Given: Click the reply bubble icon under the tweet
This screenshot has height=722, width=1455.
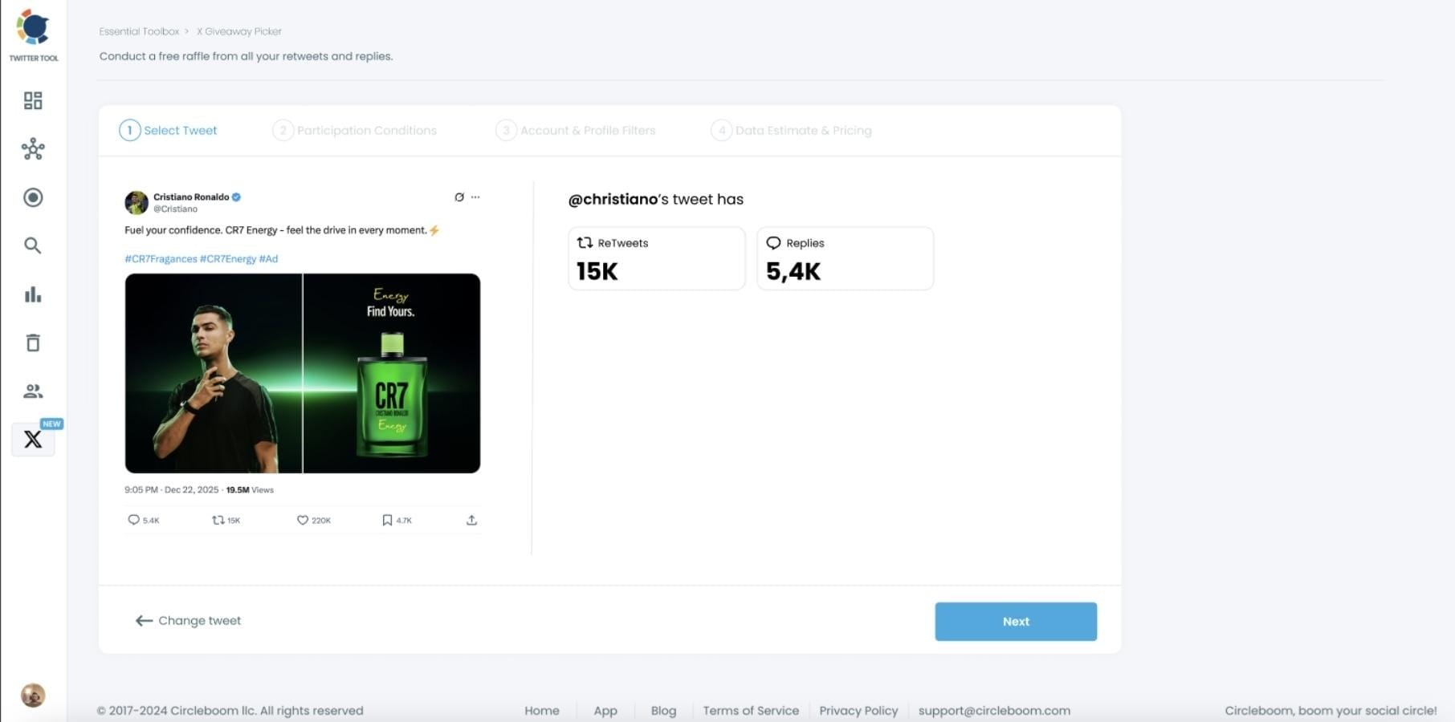Looking at the screenshot, I should click(133, 520).
